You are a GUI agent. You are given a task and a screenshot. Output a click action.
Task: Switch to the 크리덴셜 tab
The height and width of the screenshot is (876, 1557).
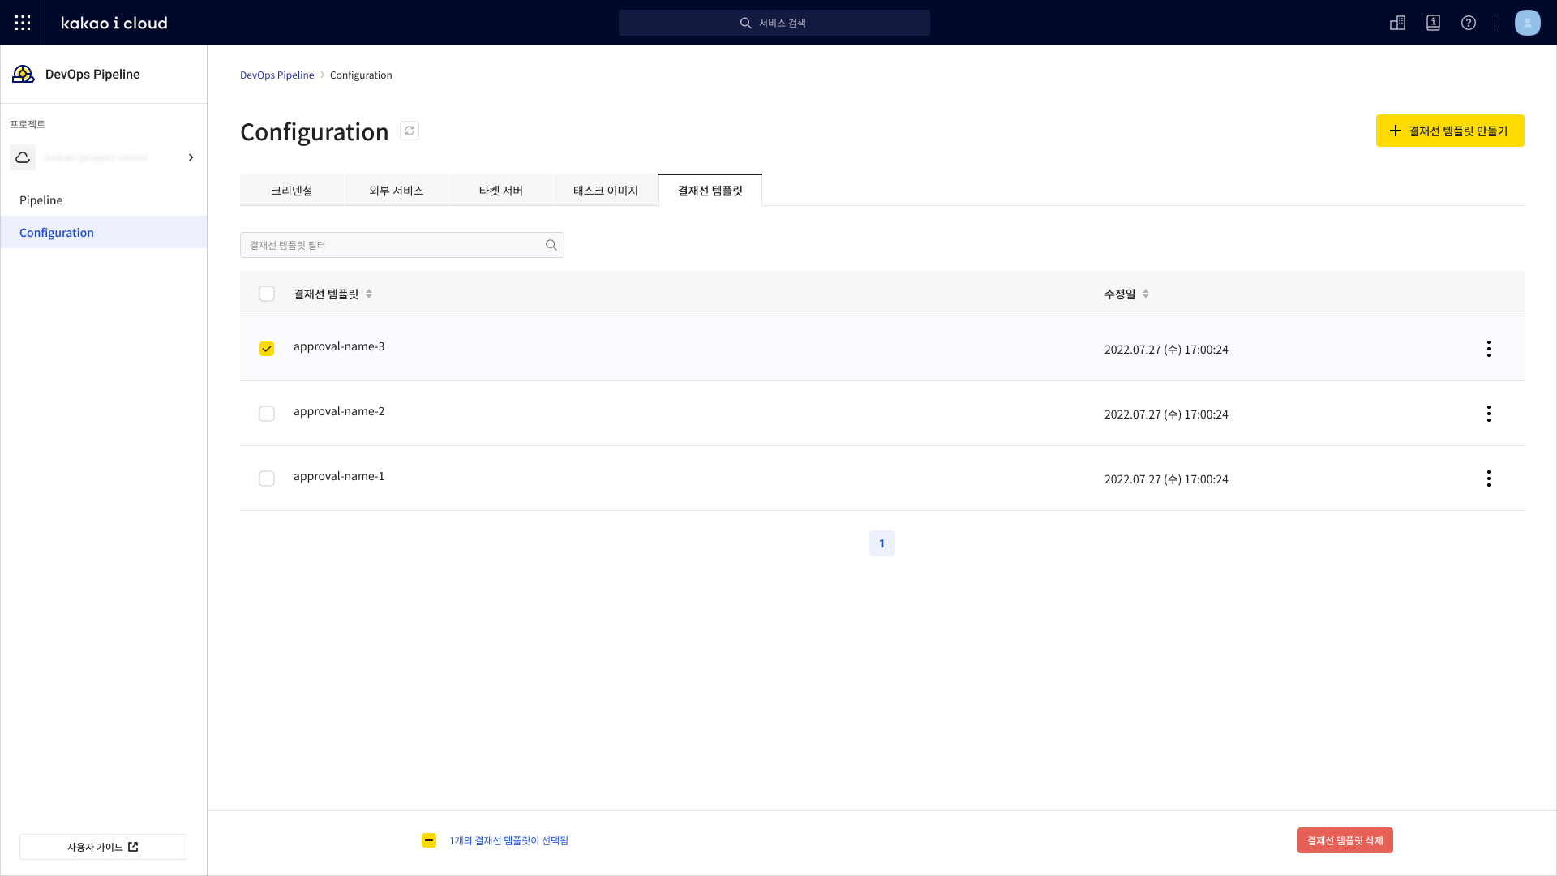point(292,191)
